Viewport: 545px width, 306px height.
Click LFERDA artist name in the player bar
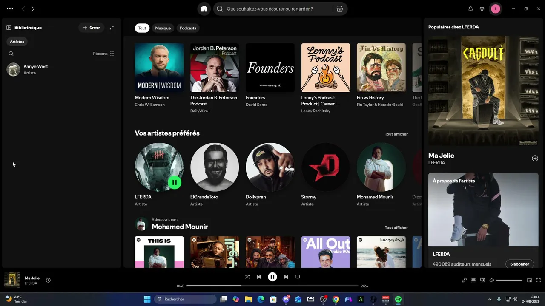tap(31, 283)
